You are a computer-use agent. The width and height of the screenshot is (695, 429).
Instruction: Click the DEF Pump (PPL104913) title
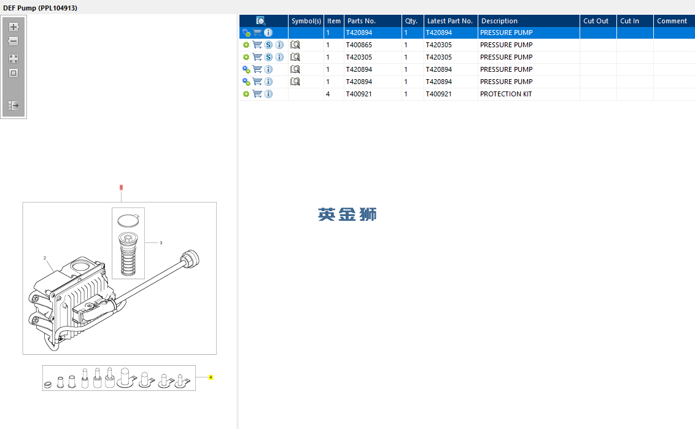tap(40, 8)
